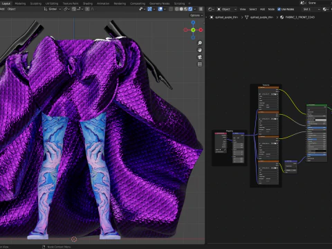Click the zoom magnifier viewport icon
Screen dimensions: 332x249
pos(200,43)
